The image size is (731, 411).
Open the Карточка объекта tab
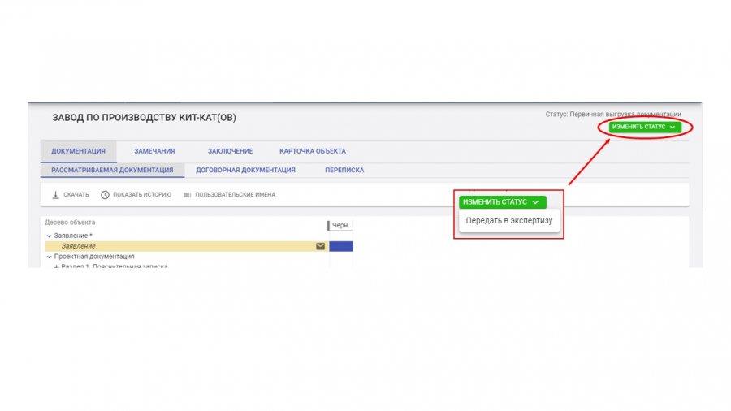313,151
